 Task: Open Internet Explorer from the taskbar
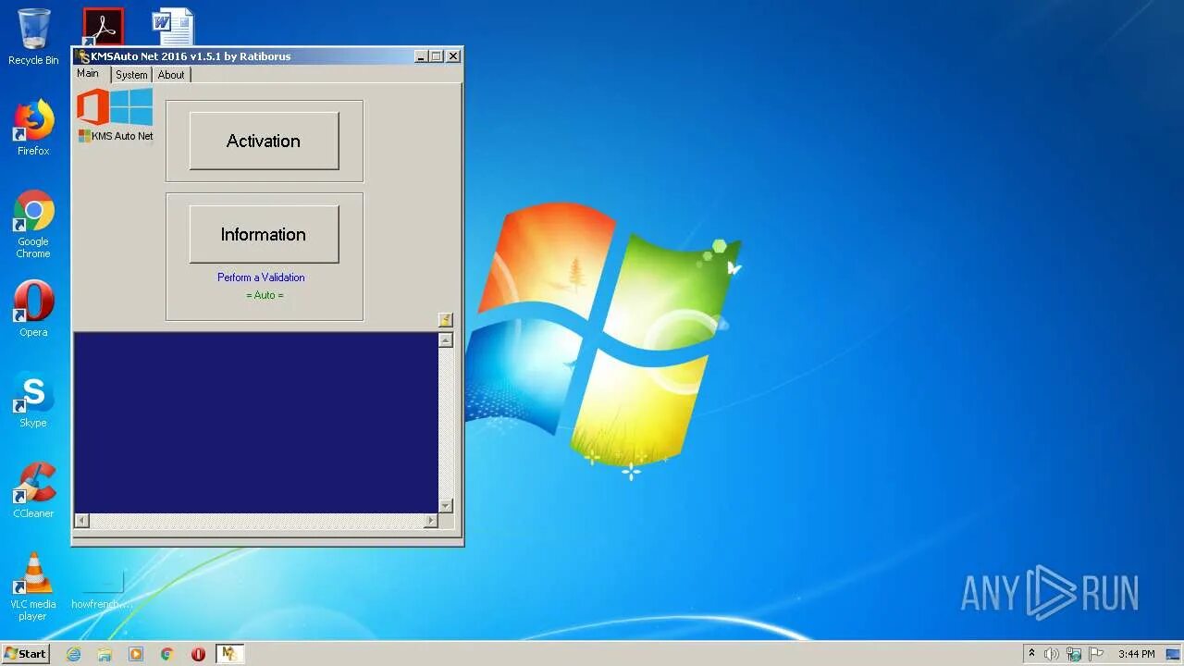coord(74,654)
